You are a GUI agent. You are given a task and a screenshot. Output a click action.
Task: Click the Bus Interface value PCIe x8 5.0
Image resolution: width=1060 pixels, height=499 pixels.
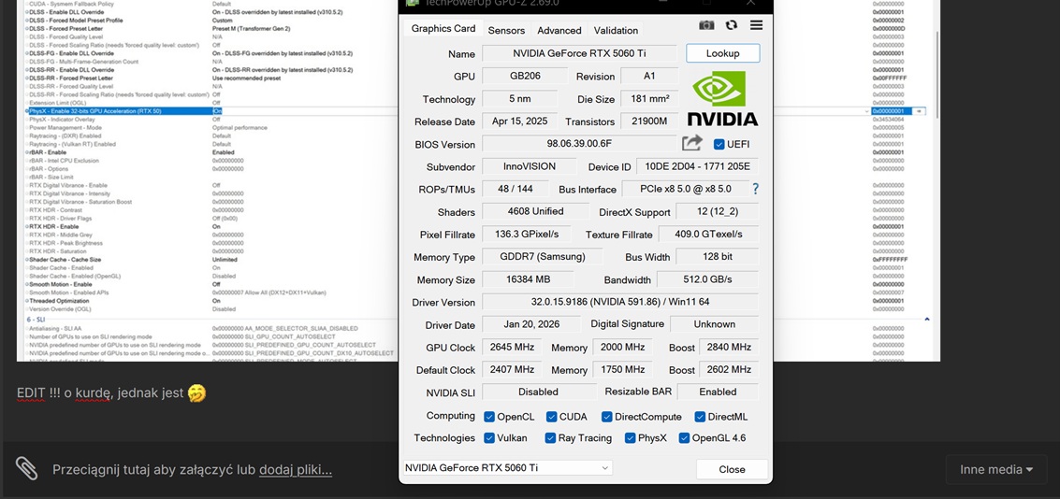pyautogui.click(x=686, y=189)
